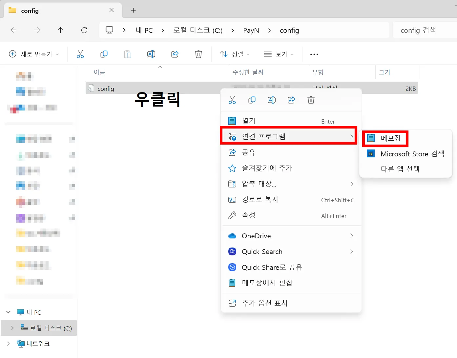Select 추가 옵션 표시
457x358 pixels.
pos(291,303)
